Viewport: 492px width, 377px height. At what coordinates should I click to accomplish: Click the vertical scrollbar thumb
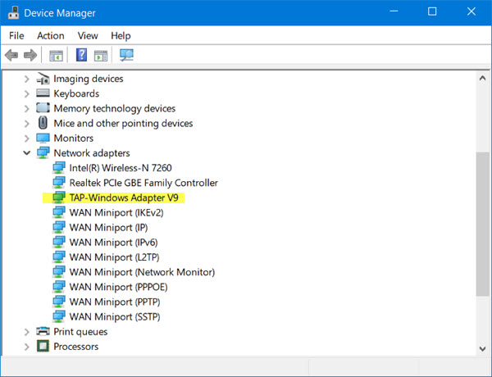point(483,224)
